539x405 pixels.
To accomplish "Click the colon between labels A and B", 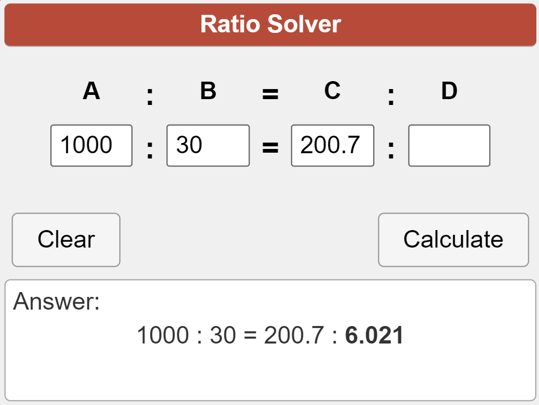I will [x=150, y=96].
